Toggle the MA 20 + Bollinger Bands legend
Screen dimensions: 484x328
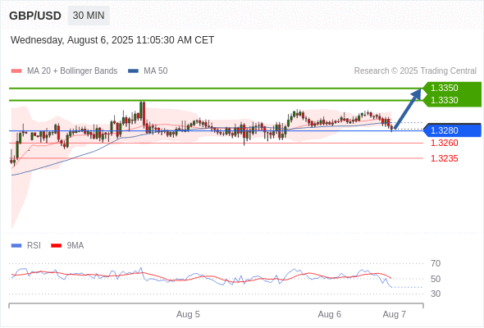(x=64, y=71)
